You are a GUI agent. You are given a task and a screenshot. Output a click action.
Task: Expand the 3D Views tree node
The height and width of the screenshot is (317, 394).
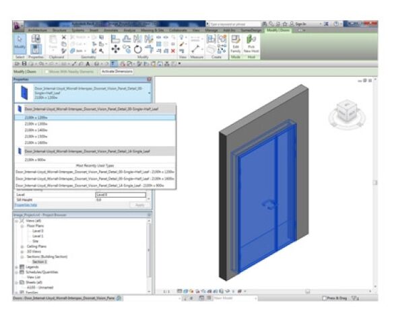point(22,252)
